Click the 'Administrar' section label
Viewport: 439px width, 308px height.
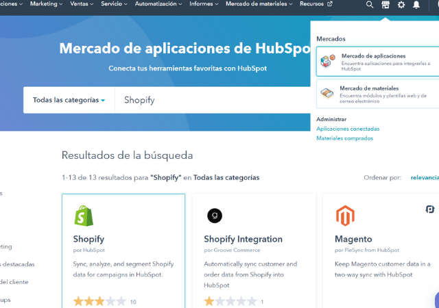(x=331, y=119)
